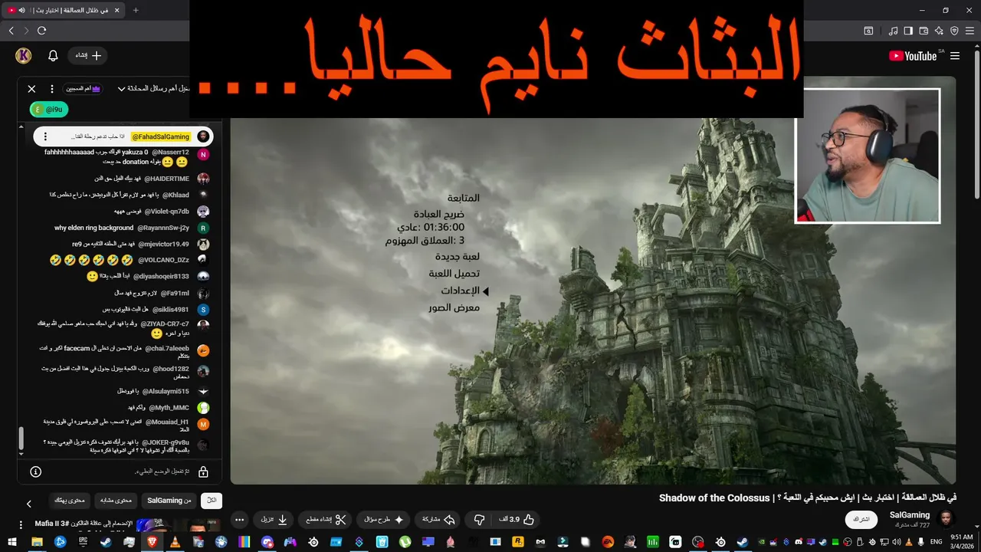This screenshot has height=552, width=981.
Task: Show more filter chips with arrow
Action: pos(29,504)
